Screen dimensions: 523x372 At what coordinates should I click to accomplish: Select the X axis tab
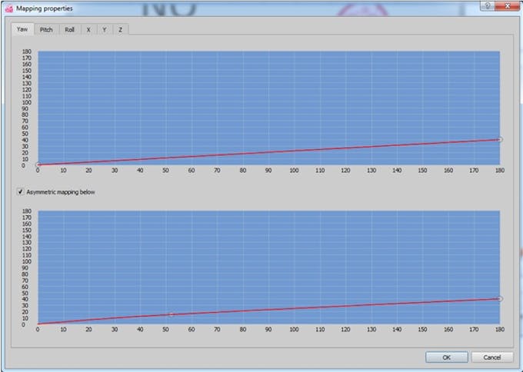pyautogui.click(x=88, y=30)
